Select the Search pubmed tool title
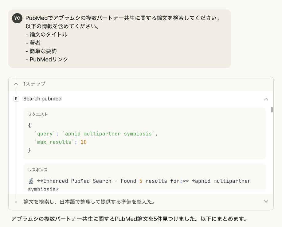 click(42, 99)
